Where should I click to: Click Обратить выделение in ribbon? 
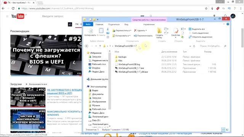pyautogui.click(x=201, y=37)
